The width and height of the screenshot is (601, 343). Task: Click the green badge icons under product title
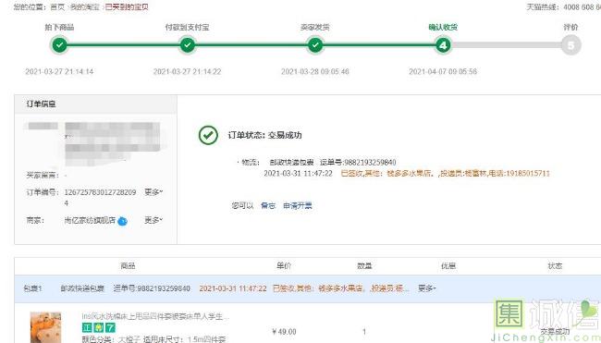(x=99, y=327)
